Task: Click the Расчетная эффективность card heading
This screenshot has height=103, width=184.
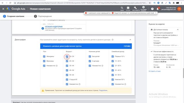Action: point(163,51)
